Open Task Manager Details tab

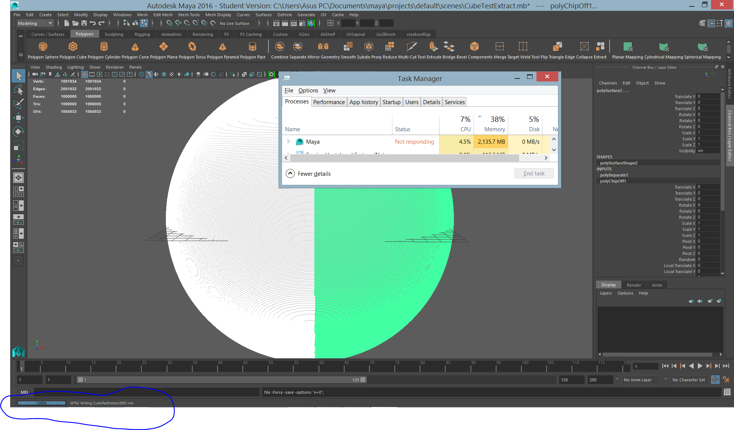pos(432,102)
